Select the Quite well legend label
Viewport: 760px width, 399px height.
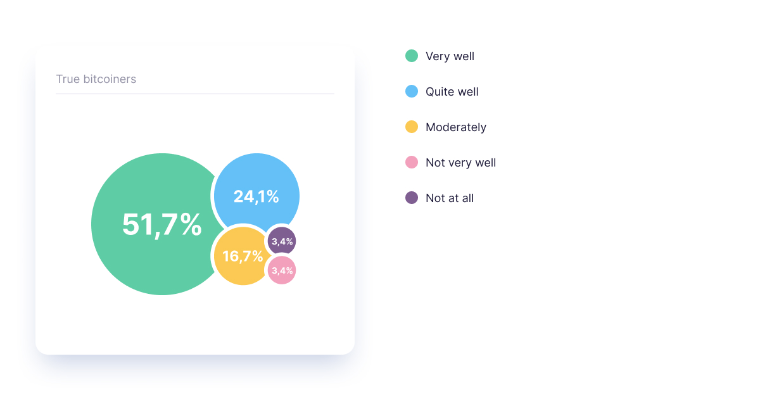click(x=452, y=92)
